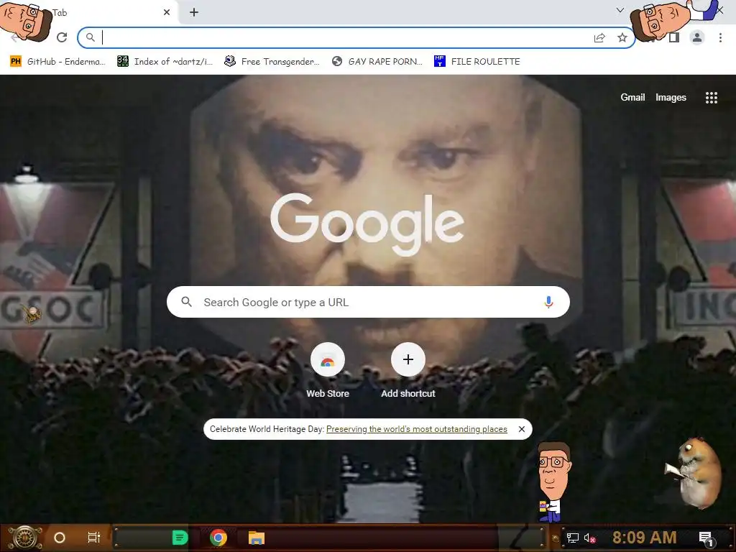Image resolution: width=736 pixels, height=552 pixels.
Task: Switch to Chrome from taskbar
Action: (218, 538)
